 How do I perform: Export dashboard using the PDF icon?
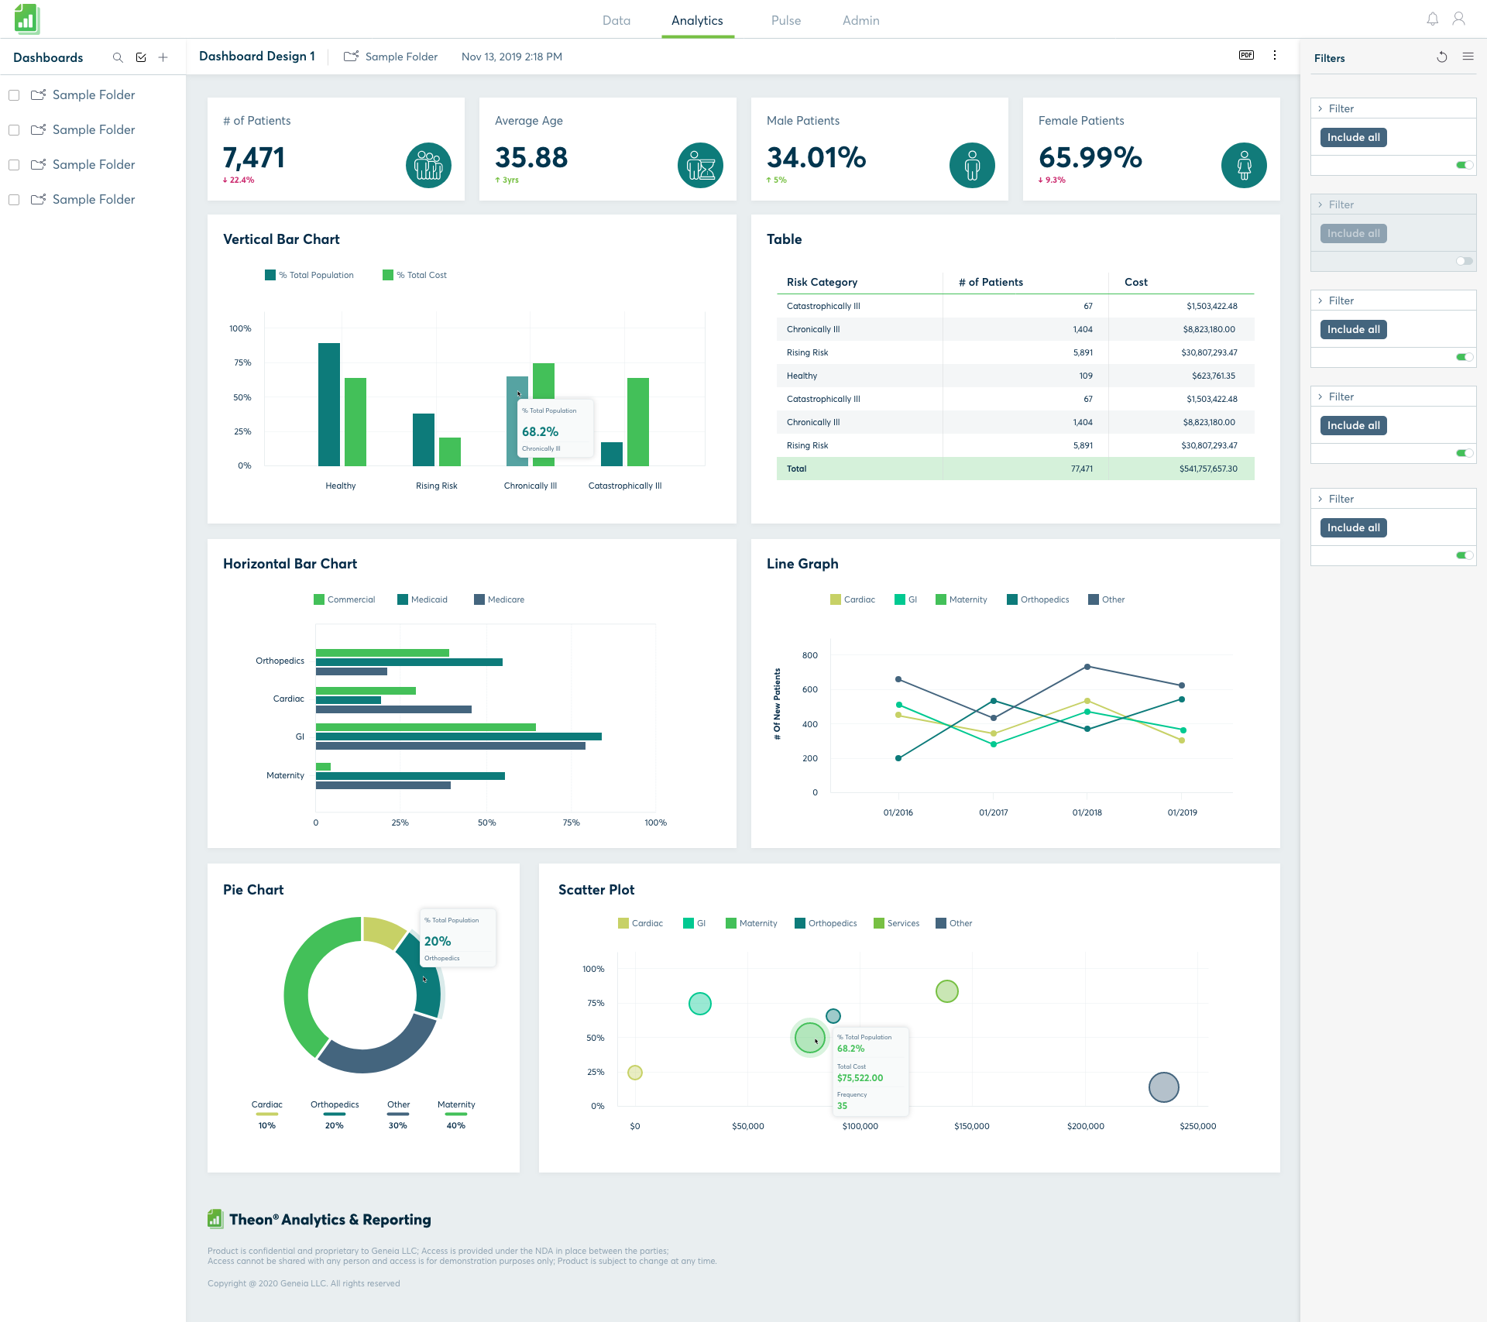click(x=1246, y=55)
